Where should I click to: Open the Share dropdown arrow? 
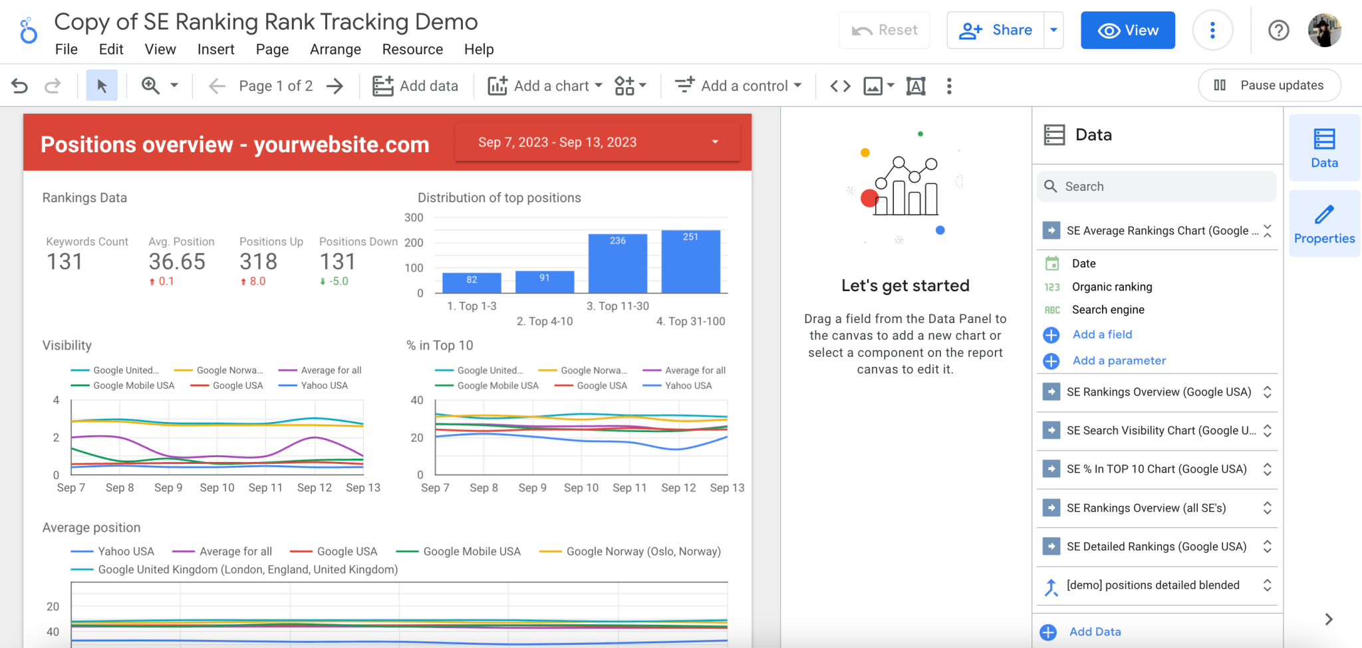1053,30
